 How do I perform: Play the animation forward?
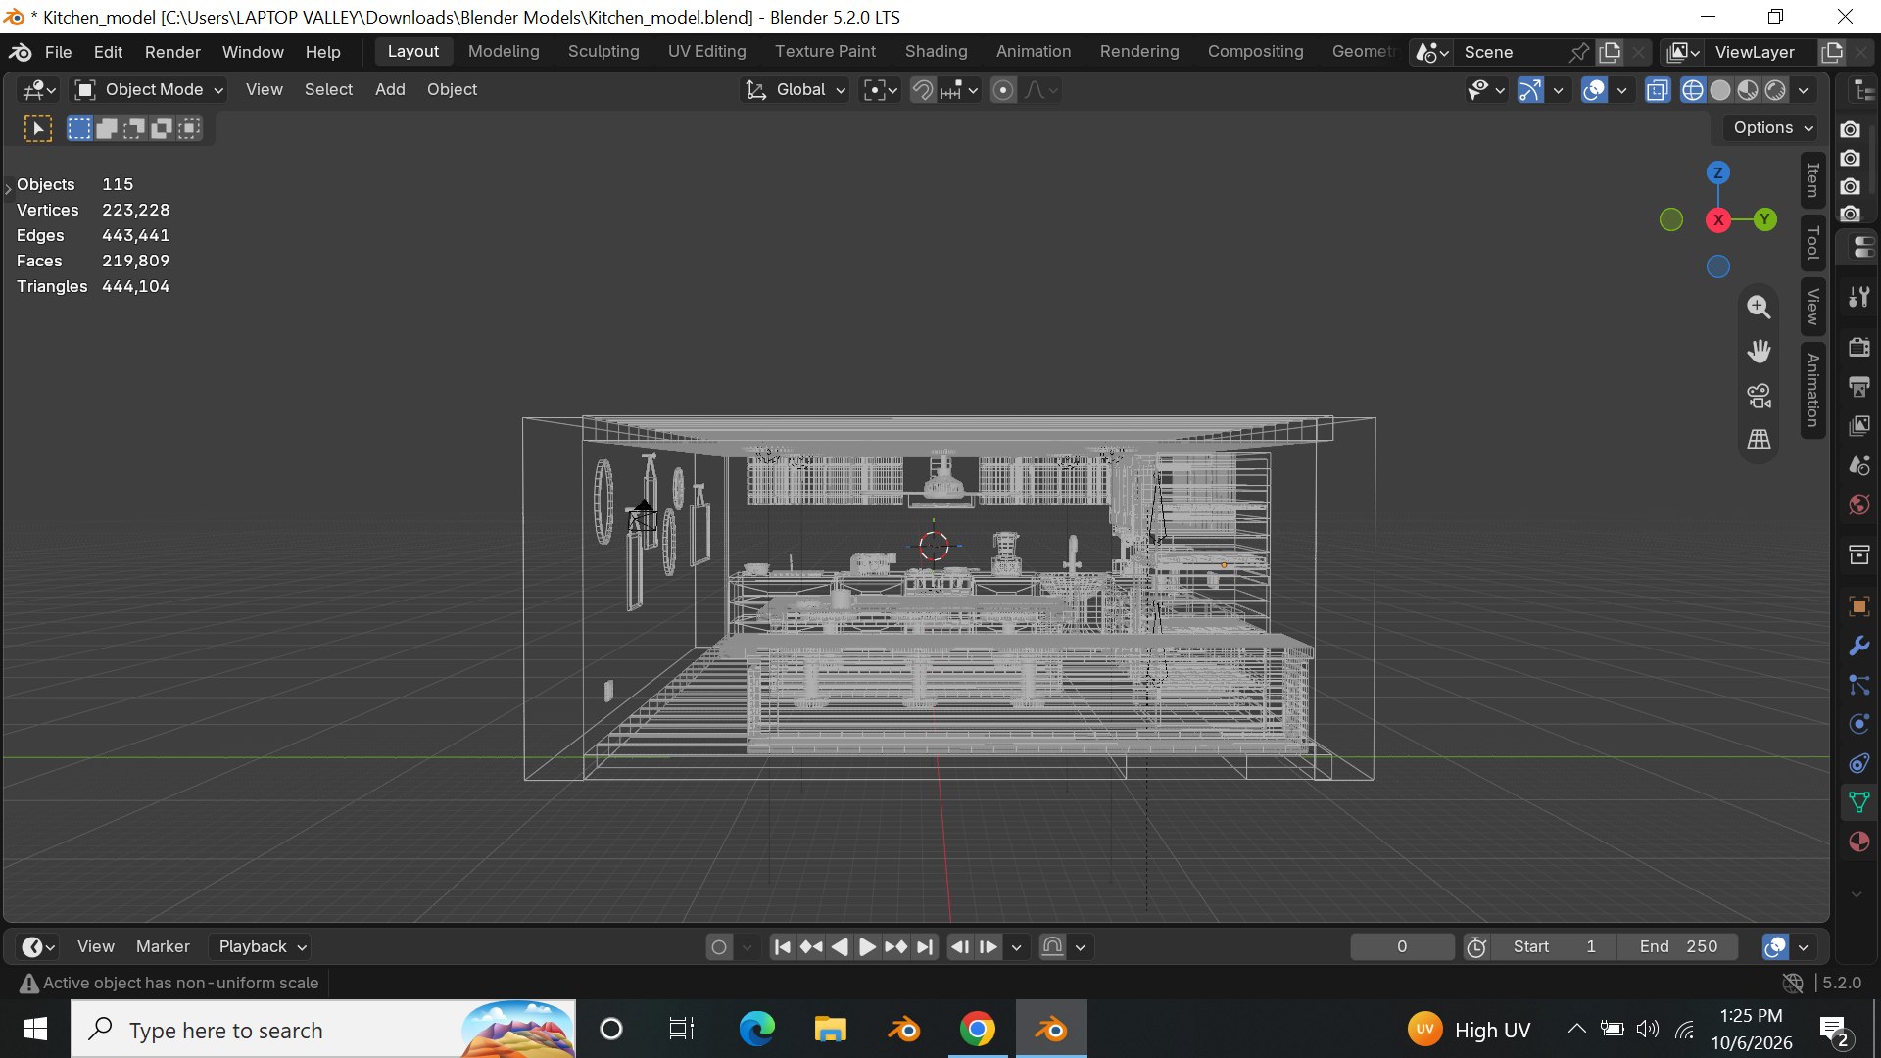click(x=867, y=947)
